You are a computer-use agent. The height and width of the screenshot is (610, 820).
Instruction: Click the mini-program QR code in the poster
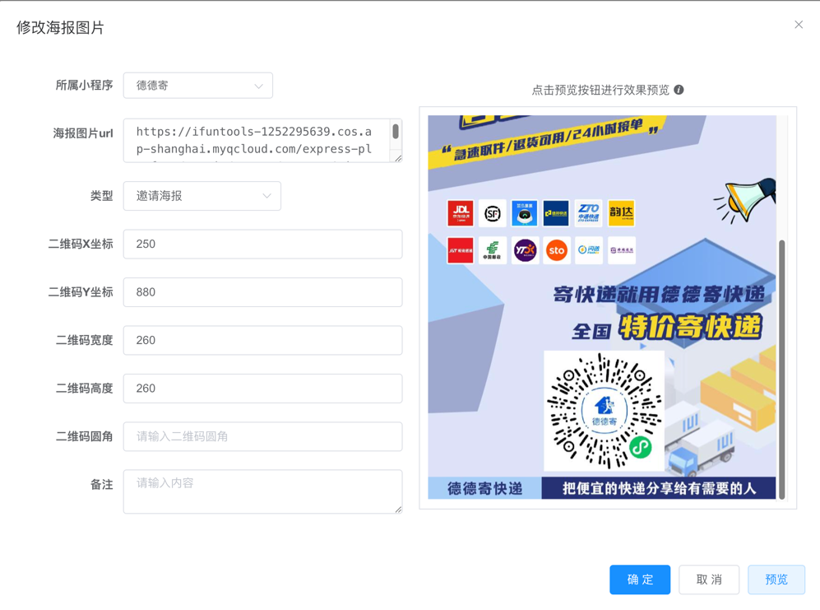[x=604, y=411]
